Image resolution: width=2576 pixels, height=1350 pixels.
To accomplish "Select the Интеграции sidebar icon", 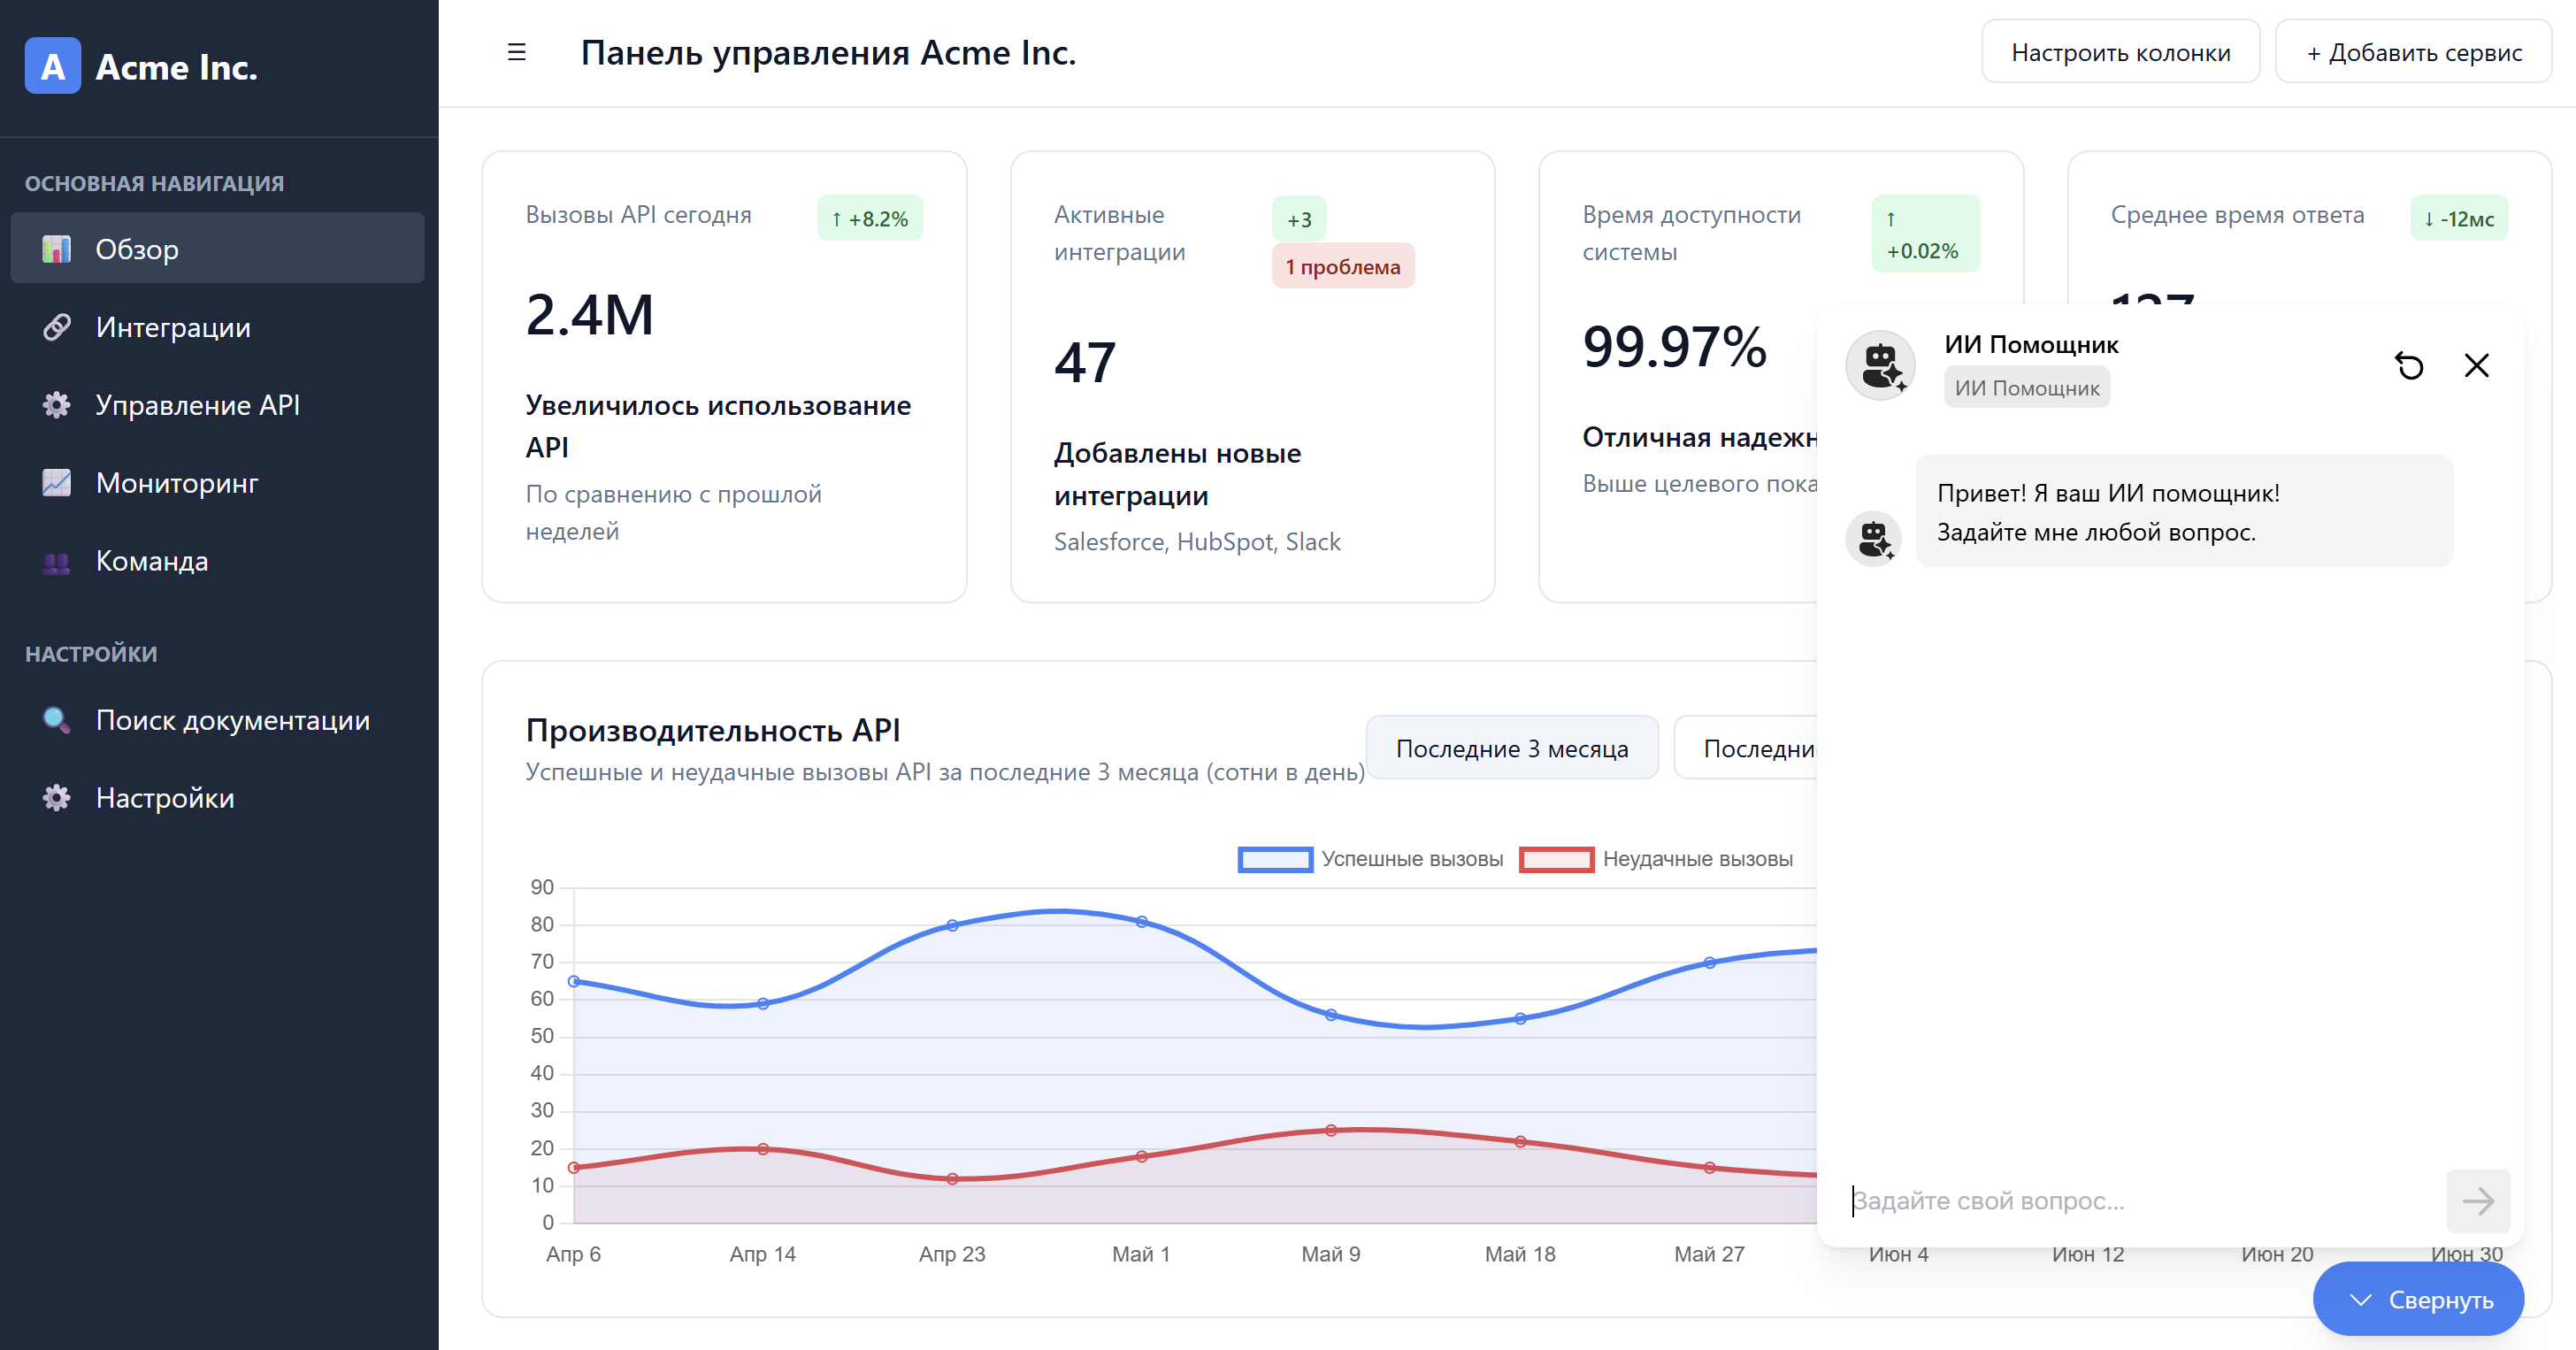I will 57,327.
